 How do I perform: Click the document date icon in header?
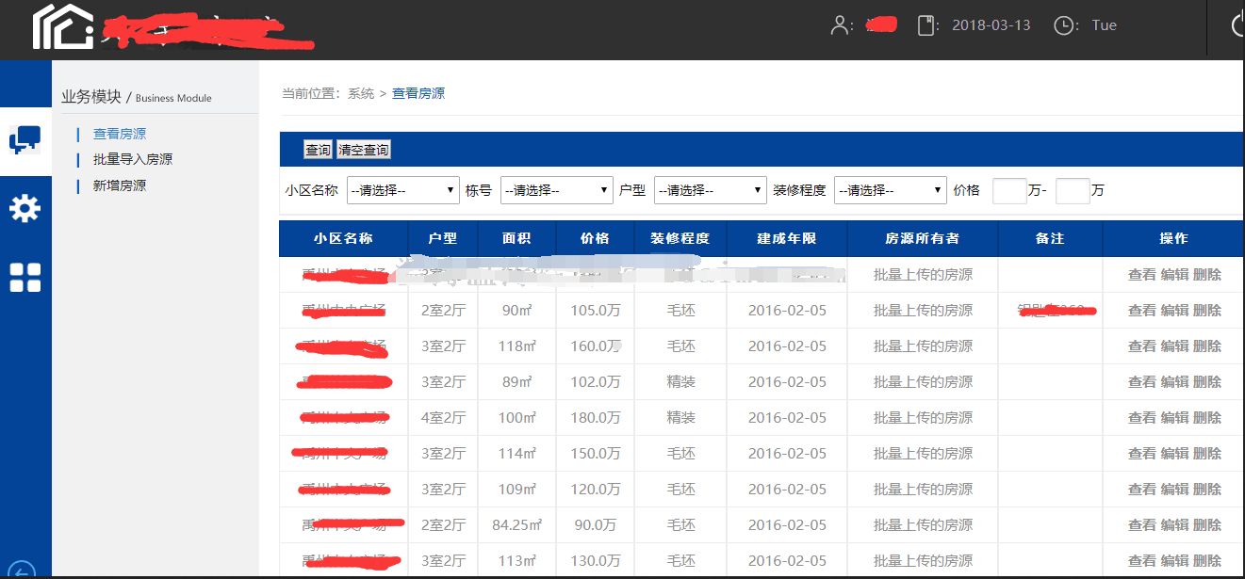[x=926, y=25]
